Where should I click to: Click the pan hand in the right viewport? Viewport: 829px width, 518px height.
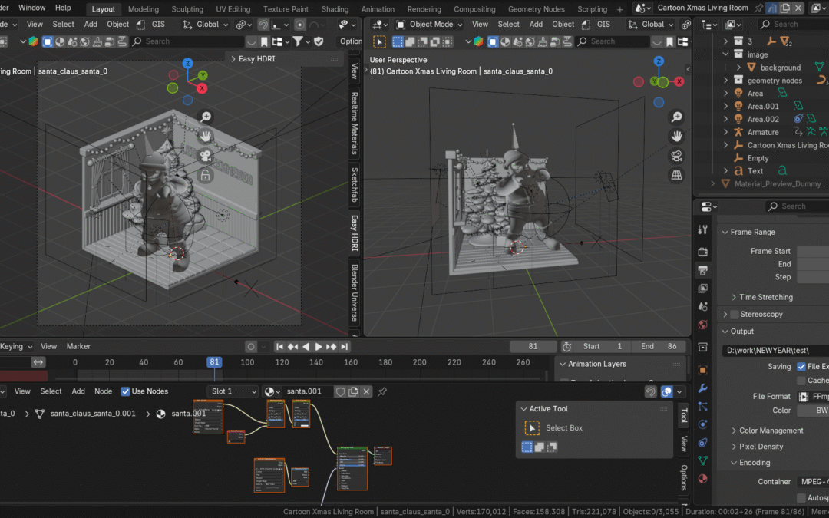[x=677, y=137]
